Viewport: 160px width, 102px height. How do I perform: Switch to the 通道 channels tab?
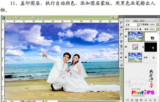coord(136,21)
